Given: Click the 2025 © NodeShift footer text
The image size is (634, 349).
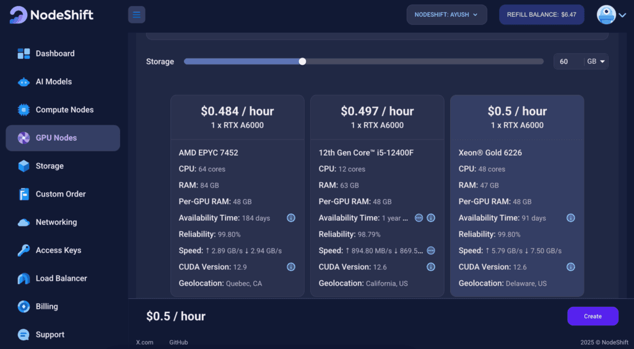Looking at the screenshot, I should [604, 343].
